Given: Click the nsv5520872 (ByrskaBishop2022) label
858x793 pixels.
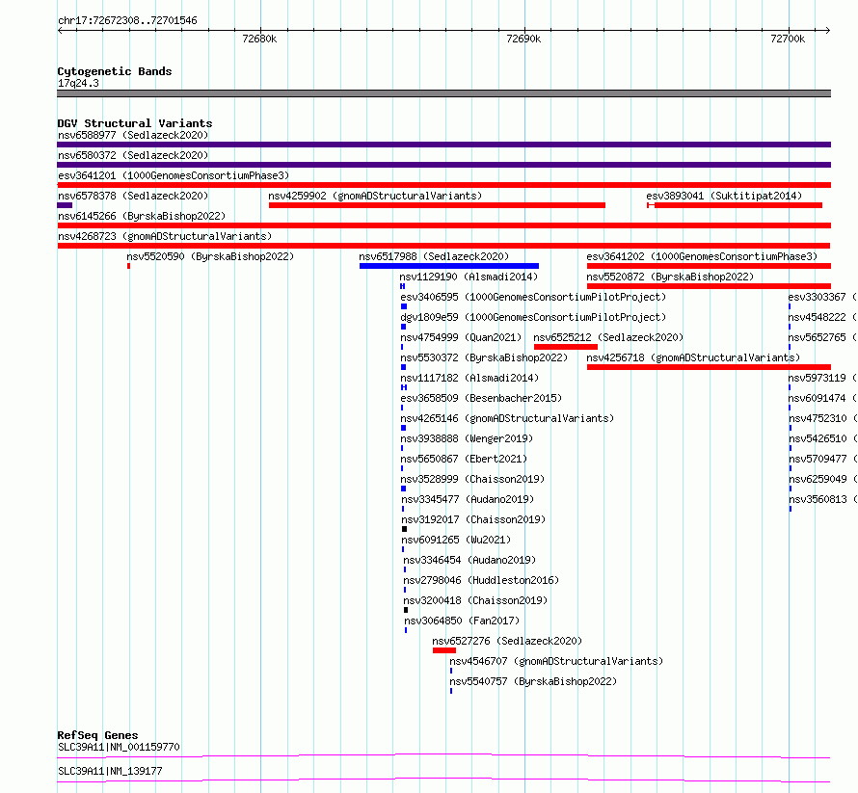Looking at the screenshot, I should 670,277.
